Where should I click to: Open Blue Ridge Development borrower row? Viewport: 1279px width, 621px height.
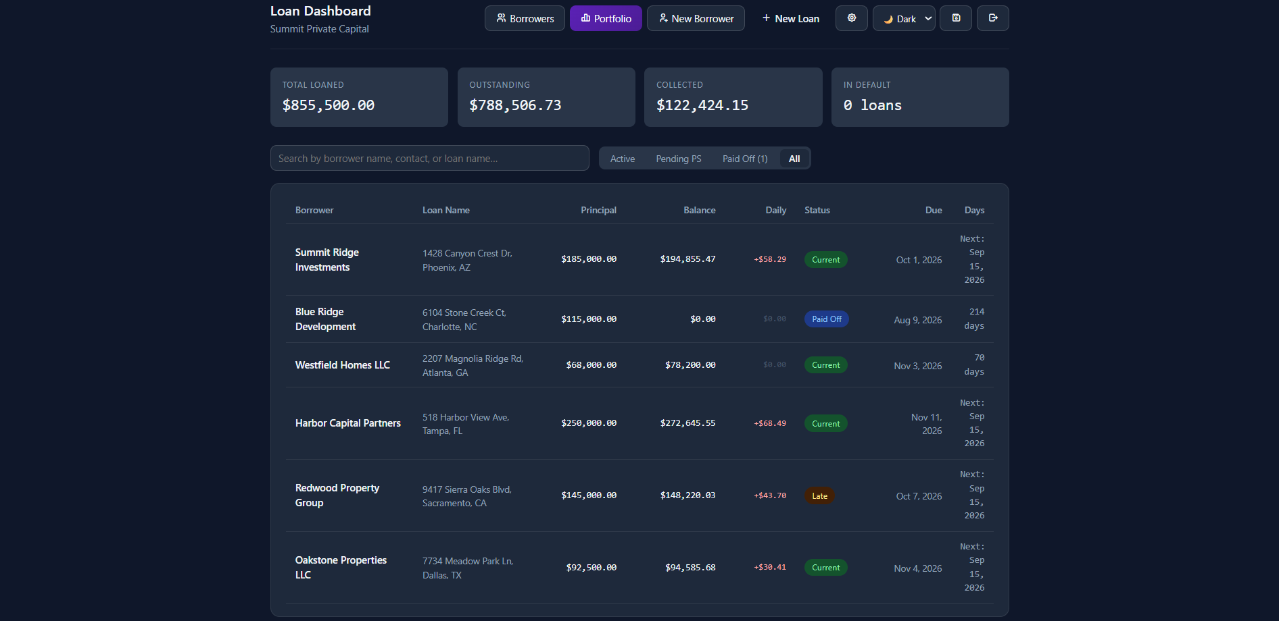pyautogui.click(x=639, y=319)
